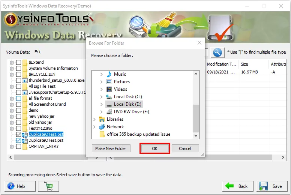
Task: Expand Local Disk (E:) node
Action: [101, 105]
